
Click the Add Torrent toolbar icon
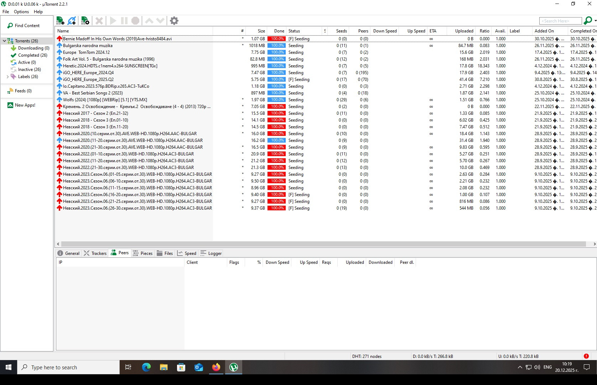pos(60,21)
